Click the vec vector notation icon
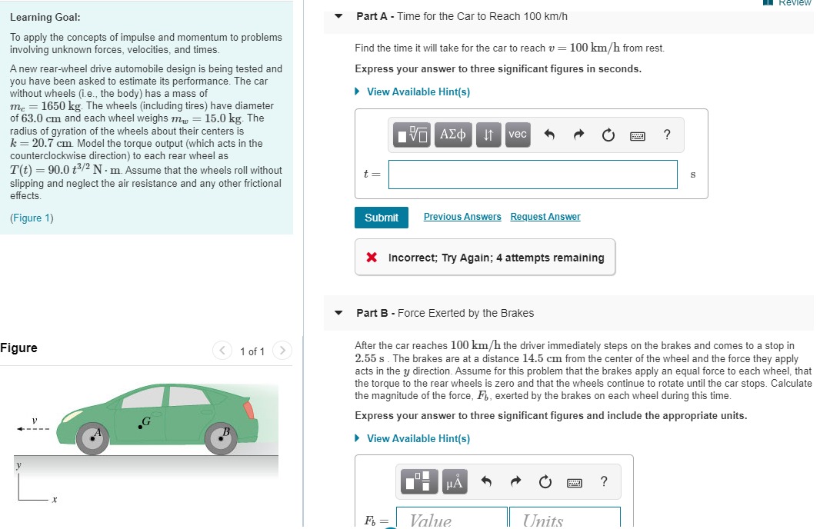This screenshot has height=529, width=820. pyautogui.click(x=517, y=134)
